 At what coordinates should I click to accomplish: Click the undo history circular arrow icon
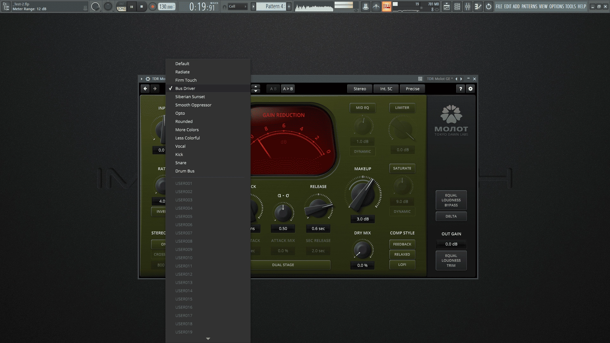tap(489, 6)
